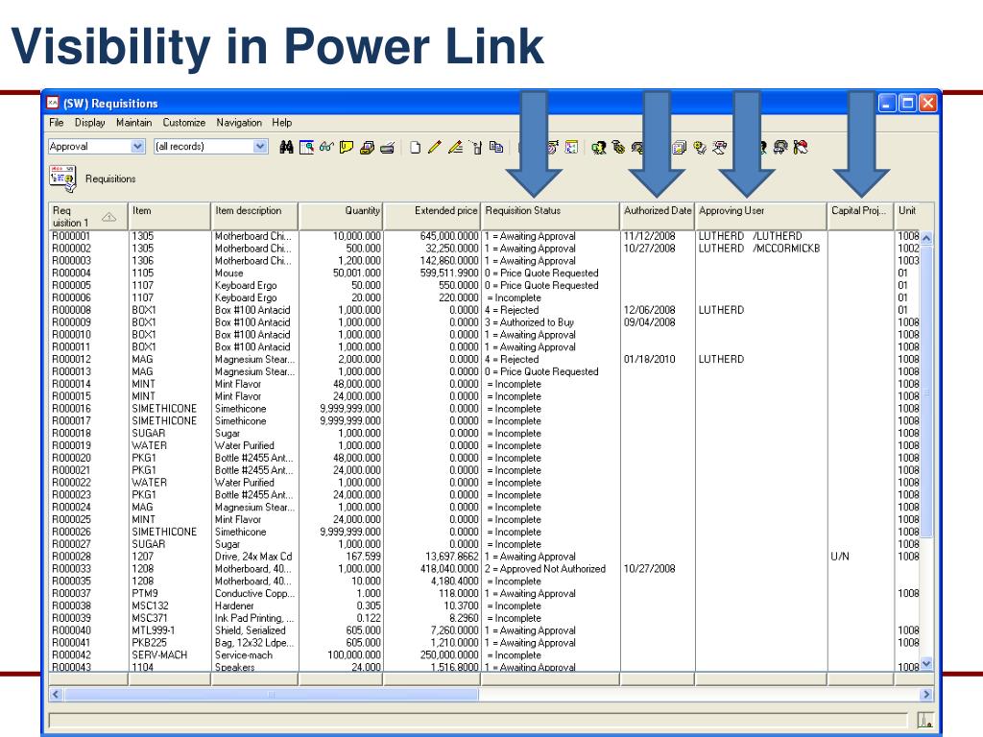Click the printer icon in toolbar
The width and height of the screenshot is (983, 737).
pos(388,148)
